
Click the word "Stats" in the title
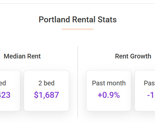point(107,20)
